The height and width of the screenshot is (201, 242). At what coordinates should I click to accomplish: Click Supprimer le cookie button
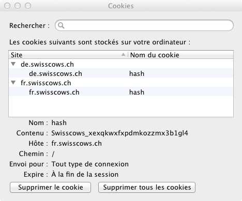coord(51,187)
